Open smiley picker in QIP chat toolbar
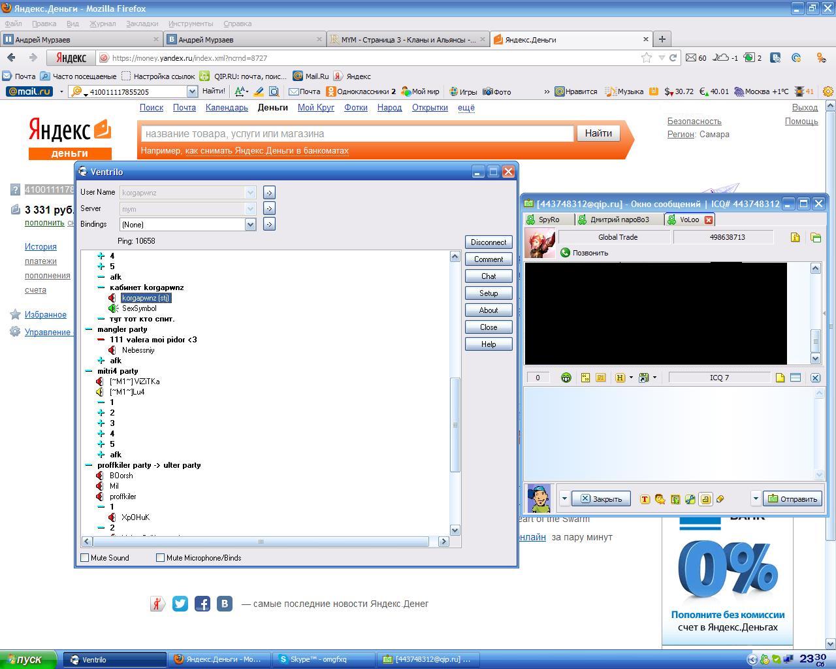Image resolution: width=836 pixels, height=669 pixels. point(566,378)
